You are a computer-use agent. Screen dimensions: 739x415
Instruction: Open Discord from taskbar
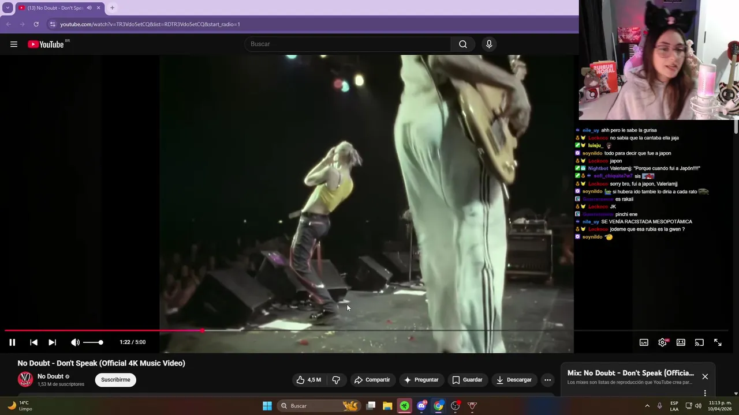coord(421,406)
